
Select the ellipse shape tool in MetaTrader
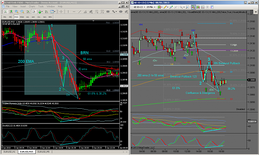(x=121, y=12)
